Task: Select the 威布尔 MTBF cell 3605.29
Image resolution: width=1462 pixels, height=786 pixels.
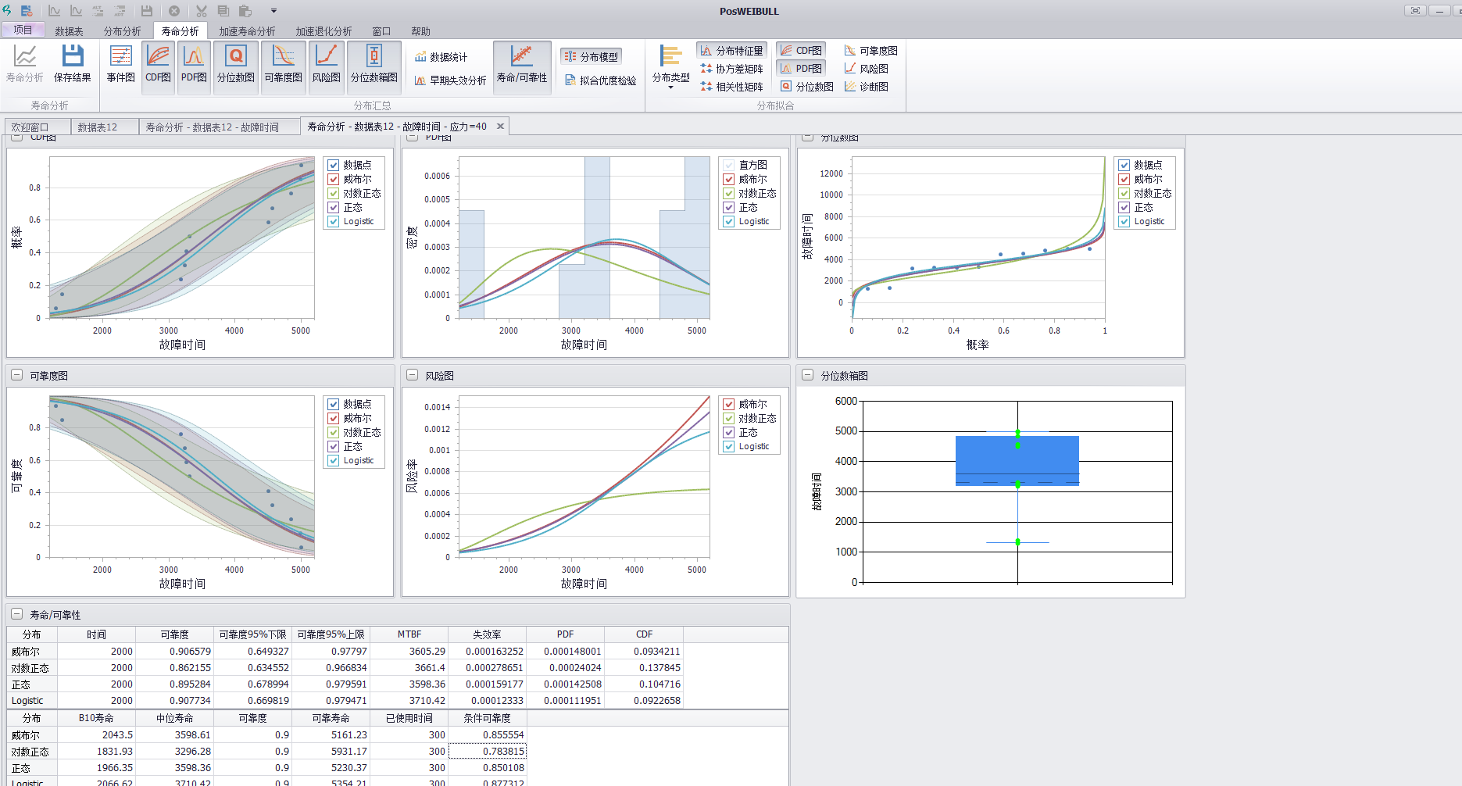Action: coord(409,651)
